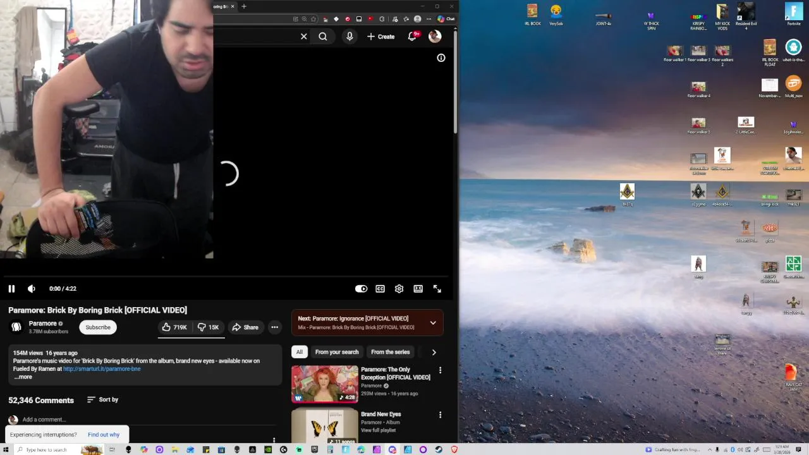Switch the player to theater mode

coord(418,289)
